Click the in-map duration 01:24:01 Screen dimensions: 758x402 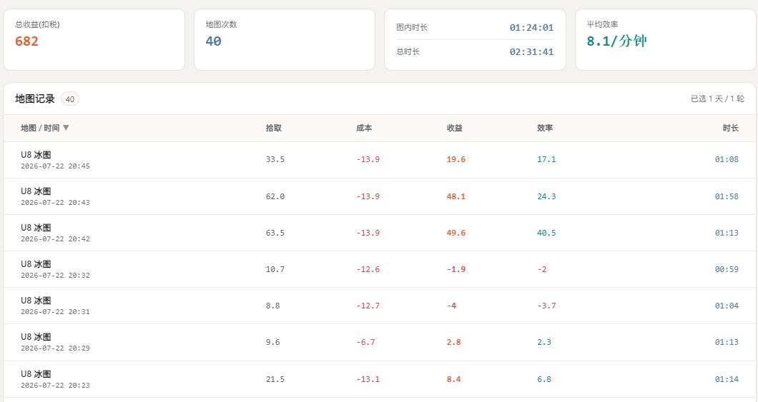point(531,28)
